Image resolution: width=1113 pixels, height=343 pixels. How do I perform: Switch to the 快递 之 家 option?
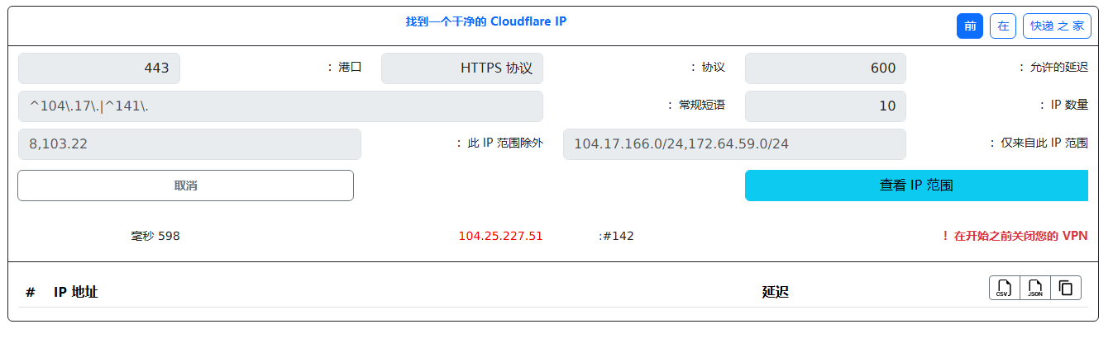[1057, 26]
